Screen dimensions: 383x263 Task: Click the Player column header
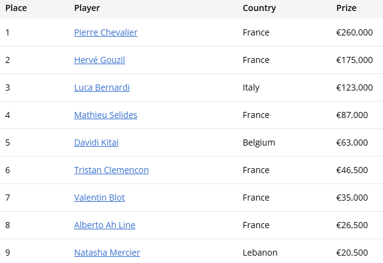pos(87,8)
